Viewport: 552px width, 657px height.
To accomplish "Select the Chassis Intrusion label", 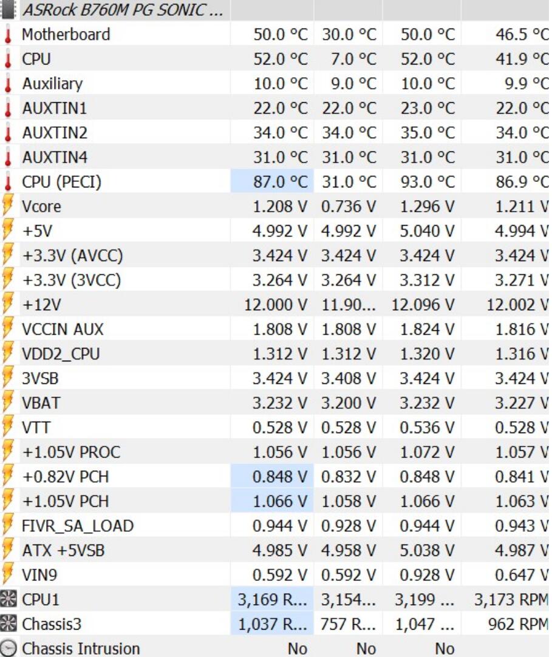I will tap(81, 649).
